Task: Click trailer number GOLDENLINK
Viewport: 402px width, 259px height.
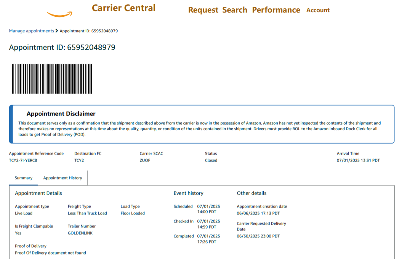Action: 80,233
